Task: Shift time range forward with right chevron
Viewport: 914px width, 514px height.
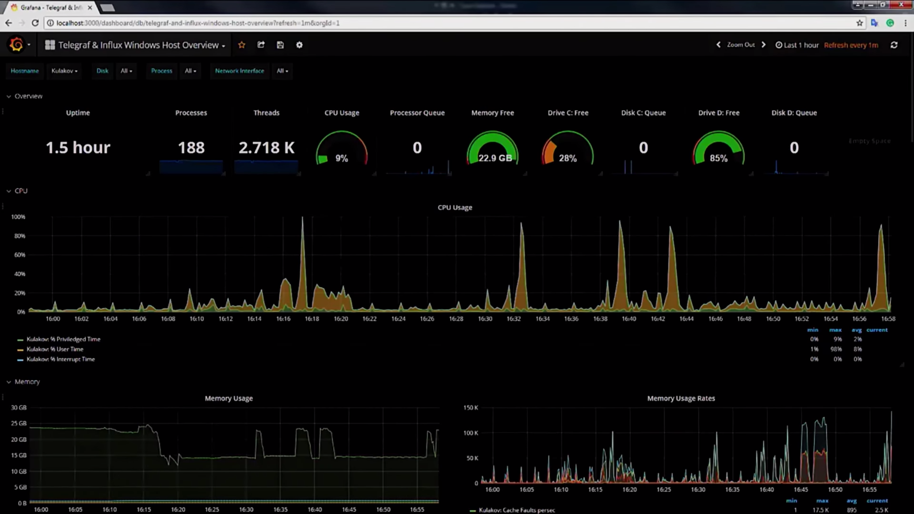Action: [764, 45]
